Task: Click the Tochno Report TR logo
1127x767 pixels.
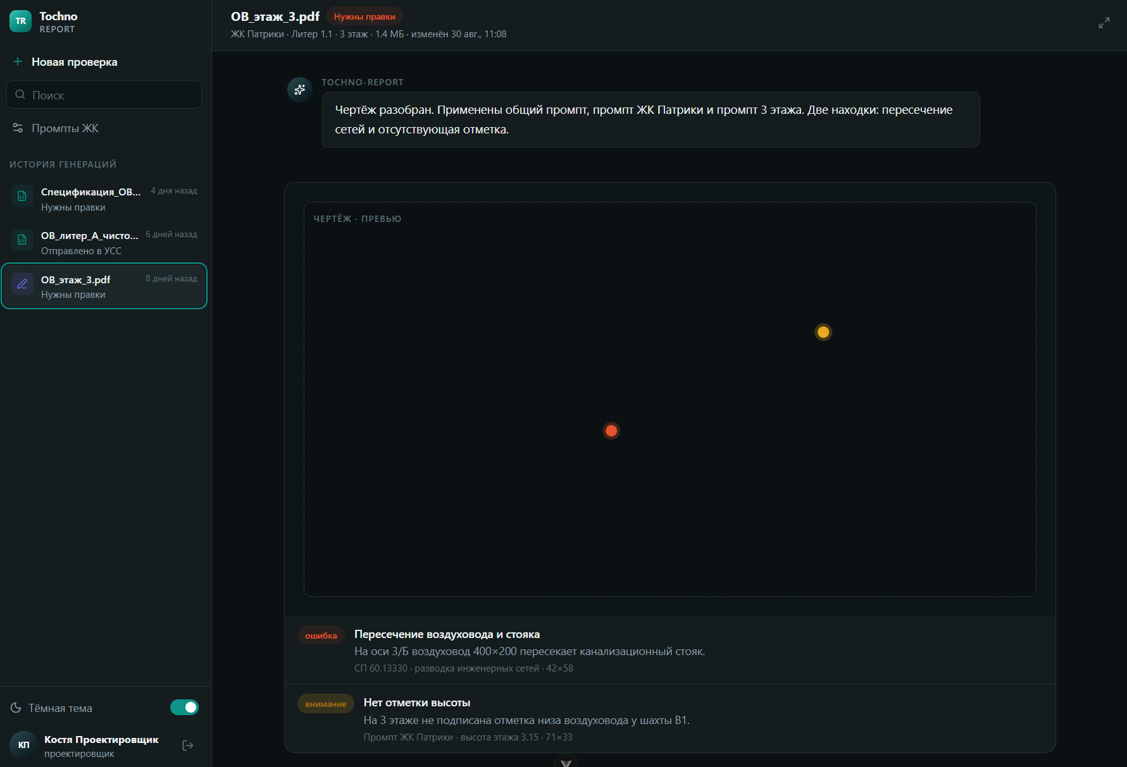Action: coord(20,21)
